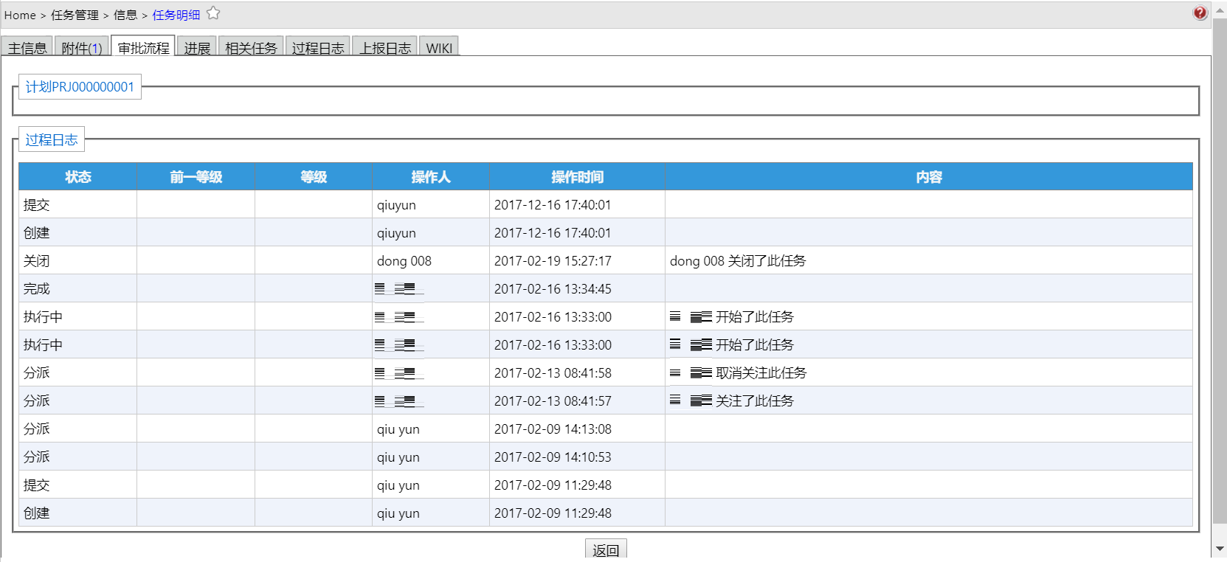
Task: Click the dong 008 operator cell
Action: coord(431,260)
